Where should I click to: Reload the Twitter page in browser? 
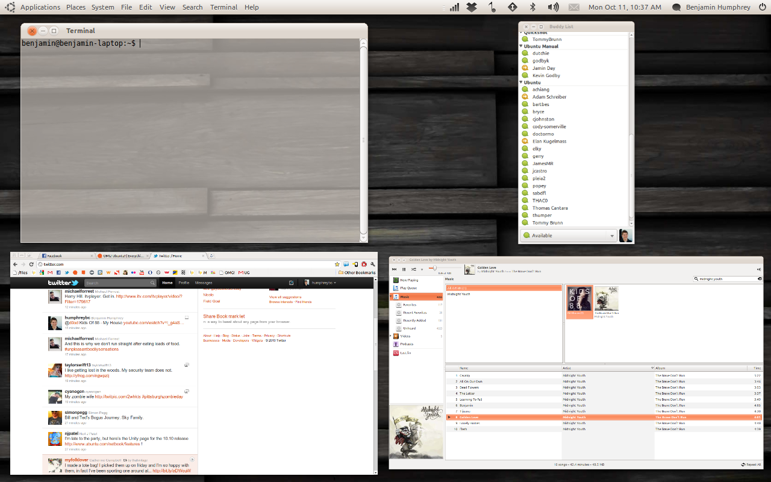click(x=31, y=264)
